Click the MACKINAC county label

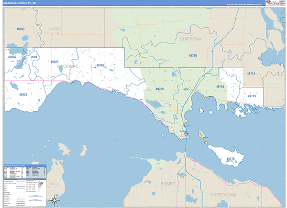[x=68, y=66]
